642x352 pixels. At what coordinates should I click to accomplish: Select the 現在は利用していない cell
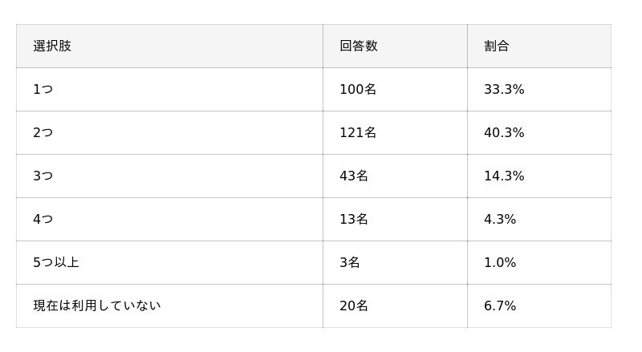tap(96, 305)
